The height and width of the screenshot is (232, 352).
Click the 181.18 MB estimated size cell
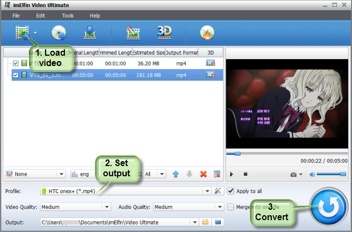click(148, 75)
